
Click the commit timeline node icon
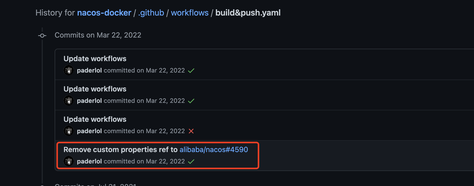coord(42,35)
